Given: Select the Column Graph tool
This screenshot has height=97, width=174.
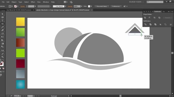Looking at the screenshot, I should 2,50.
